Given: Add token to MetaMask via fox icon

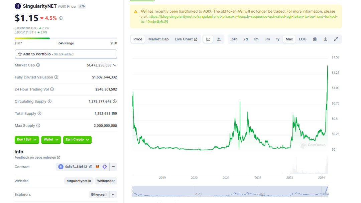Looking at the screenshot, I should [98, 167].
